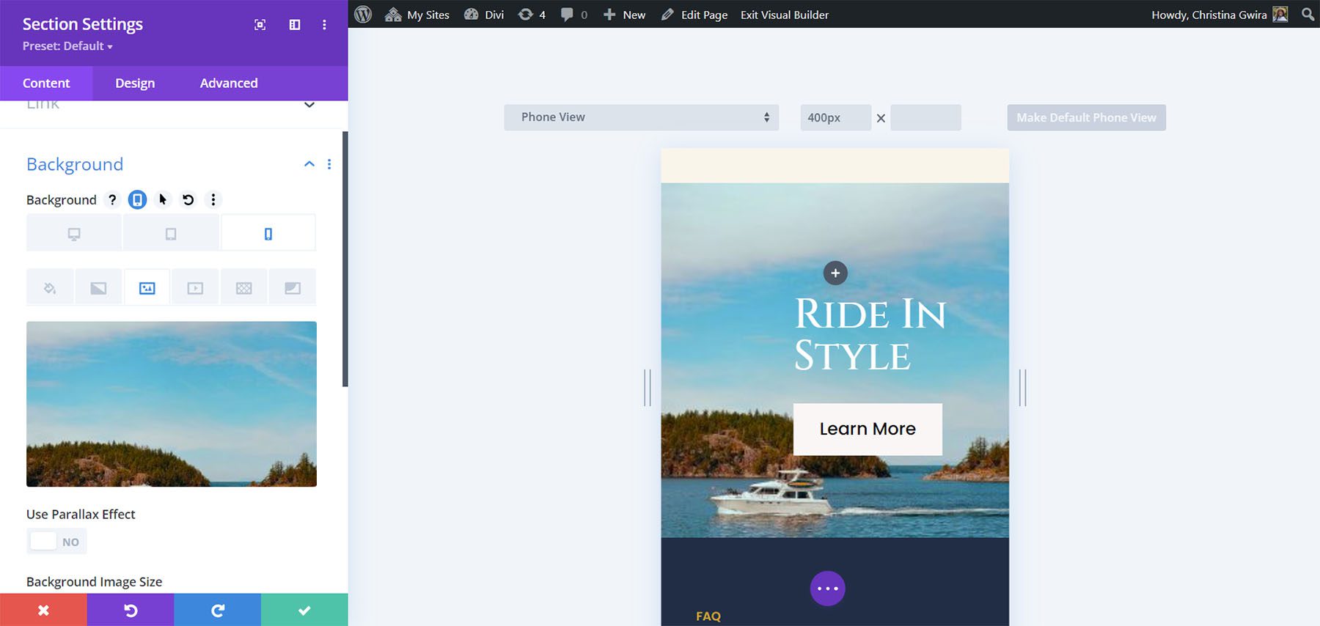Viewport: 1320px width, 626px height.
Task: Switch background editing to desktop device
Action: coord(74,234)
